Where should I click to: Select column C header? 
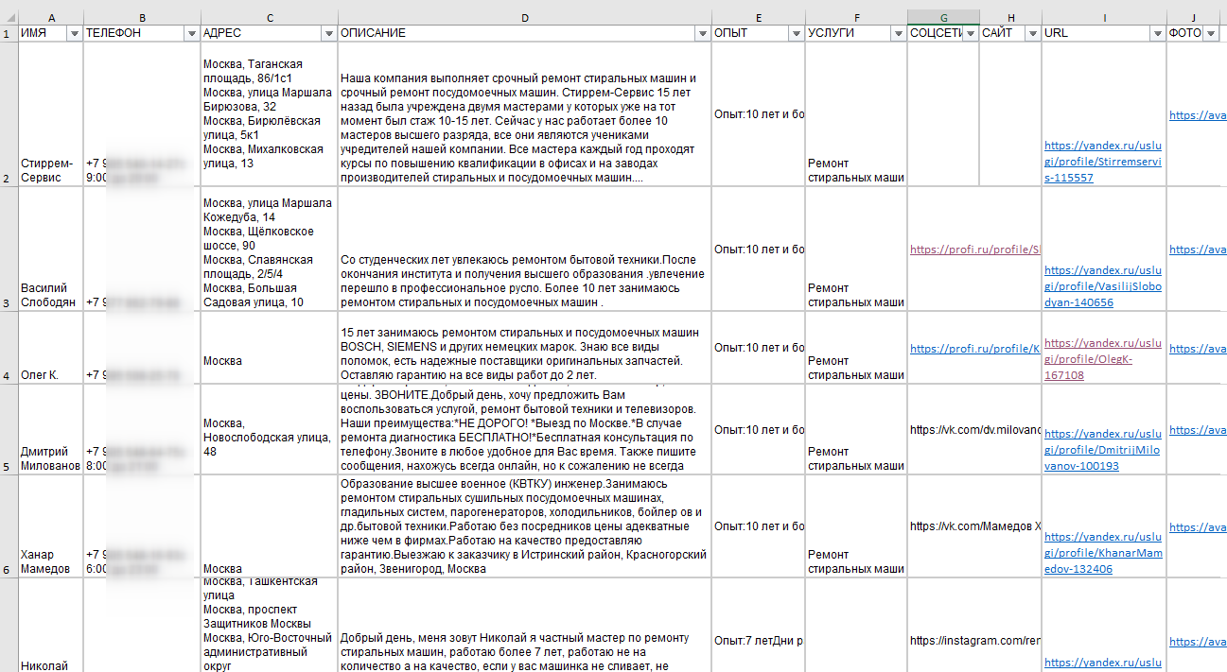270,17
